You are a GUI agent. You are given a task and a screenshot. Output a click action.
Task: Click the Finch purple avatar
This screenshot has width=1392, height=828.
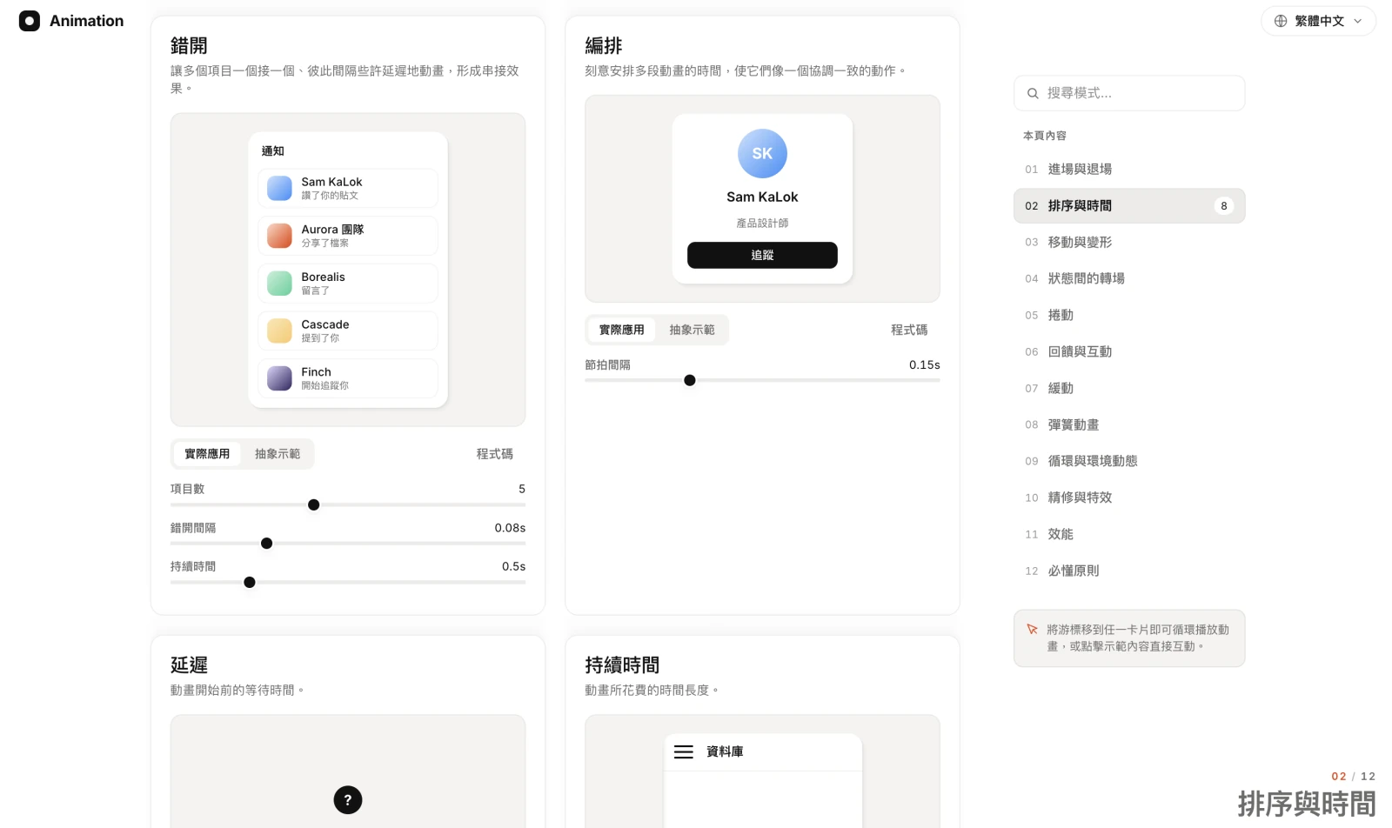[279, 378]
